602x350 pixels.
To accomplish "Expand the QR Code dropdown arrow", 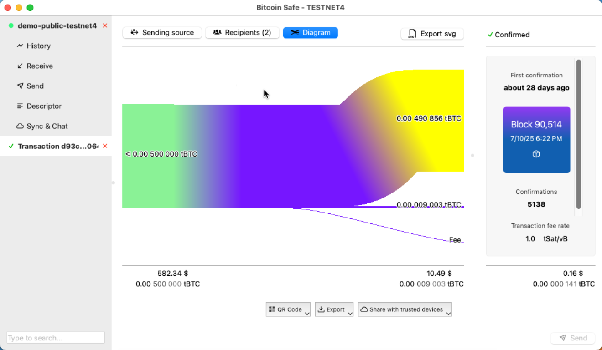I will point(307,313).
